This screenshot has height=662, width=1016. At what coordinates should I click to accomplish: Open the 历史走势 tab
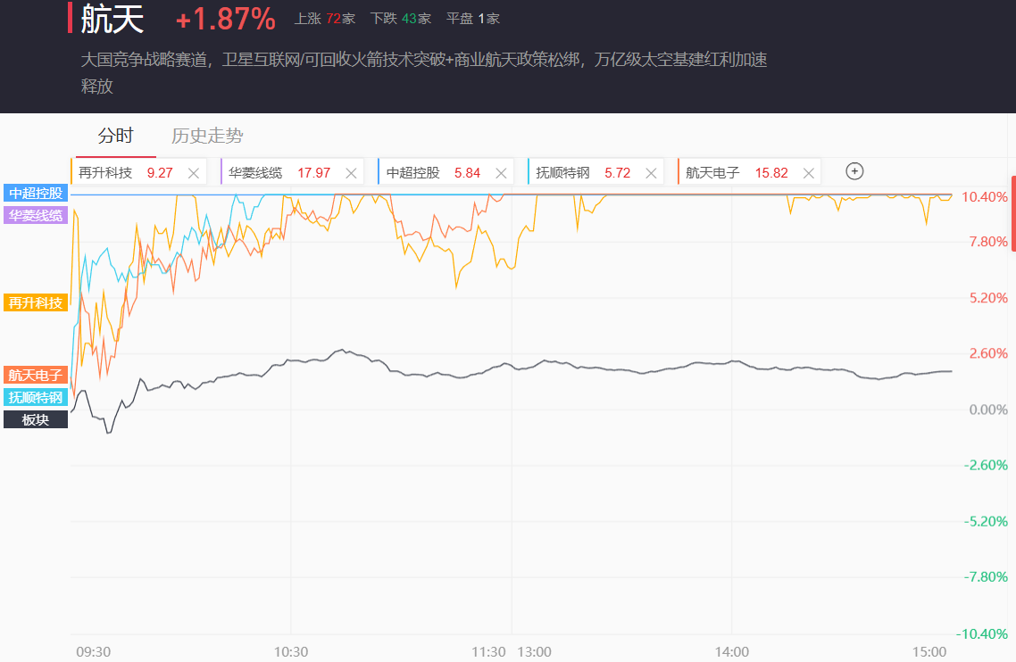tap(207, 136)
